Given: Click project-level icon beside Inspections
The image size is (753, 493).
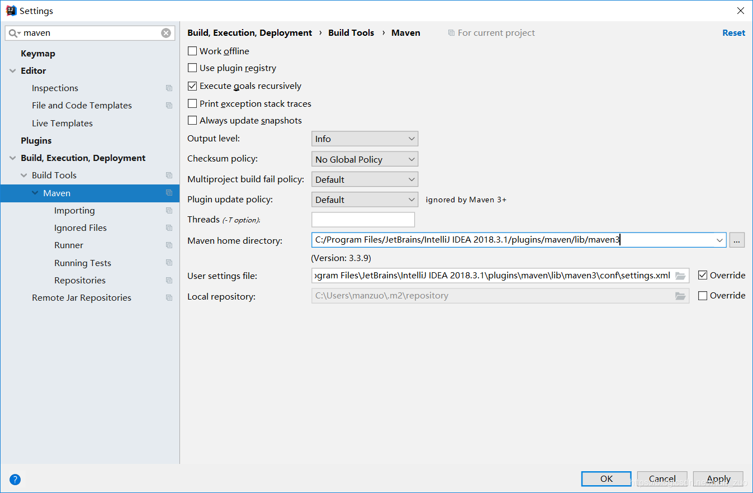Looking at the screenshot, I should pos(169,88).
